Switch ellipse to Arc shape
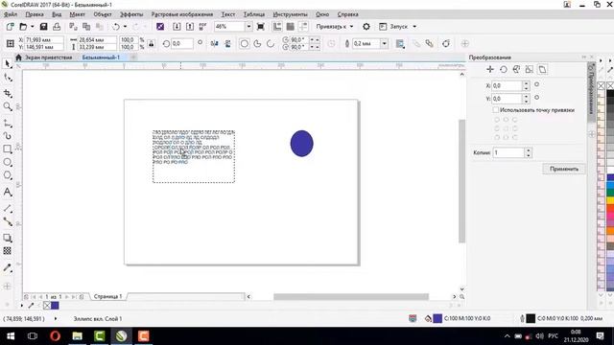 point(271,44)
